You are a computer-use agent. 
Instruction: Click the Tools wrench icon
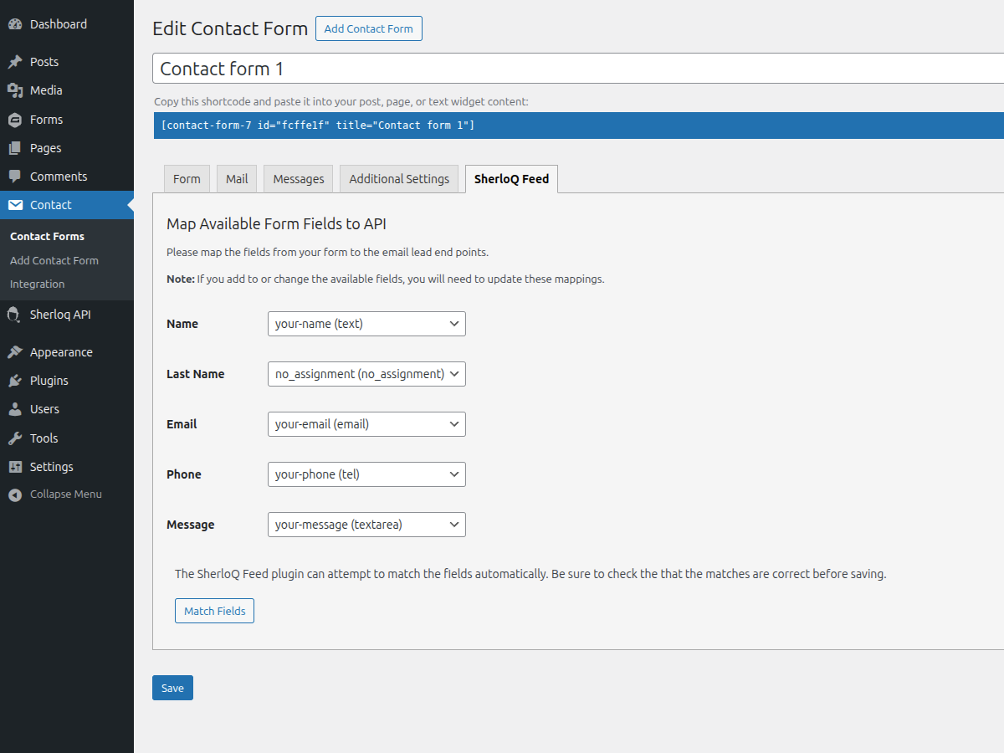coord(15,438)
